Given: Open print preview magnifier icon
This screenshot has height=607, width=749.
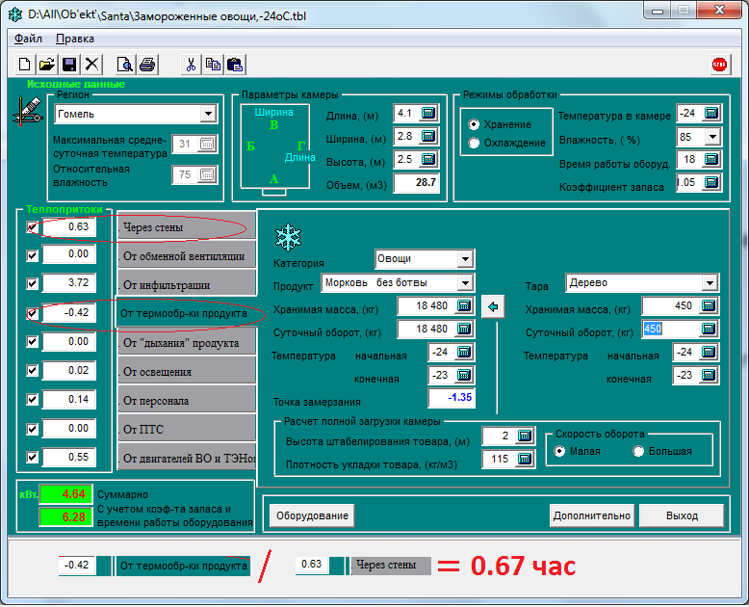Looking at the screenshot, I should 125,64.
